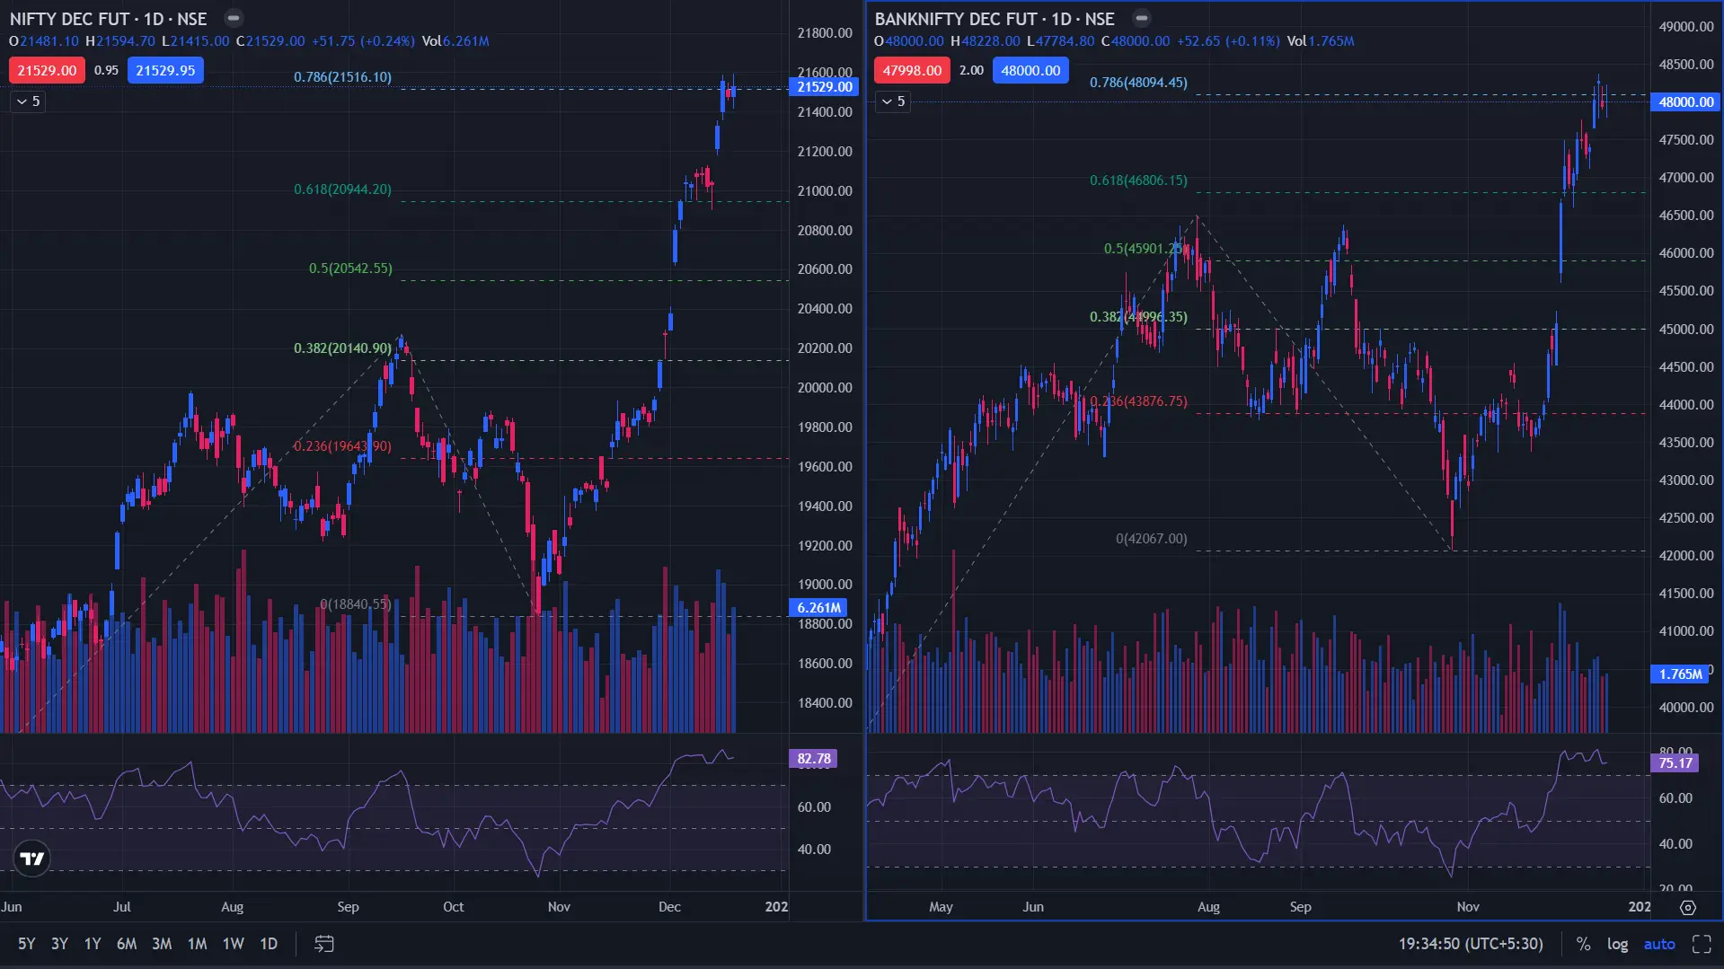Click the NIFTY DEC FUT symbol title
Image resolution: width=1724 pixels, height=969 pixels.
(x=109, y=19)
